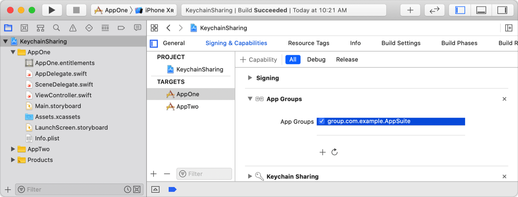Show only recent files filter

pyautogui.click(x=128, y=189)
